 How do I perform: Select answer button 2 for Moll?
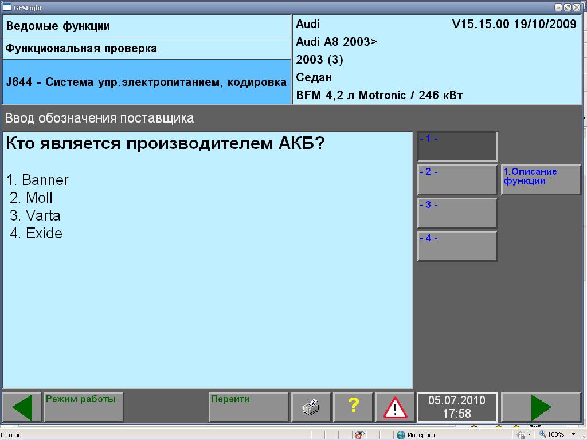coord(457,180)
